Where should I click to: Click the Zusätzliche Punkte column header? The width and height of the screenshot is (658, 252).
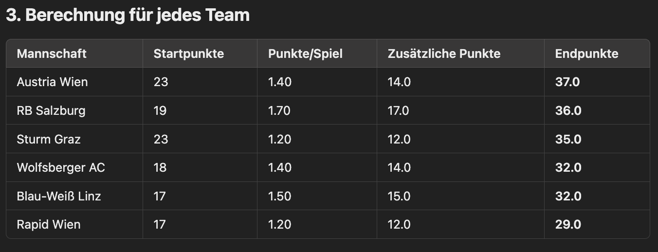pos(444,54)
